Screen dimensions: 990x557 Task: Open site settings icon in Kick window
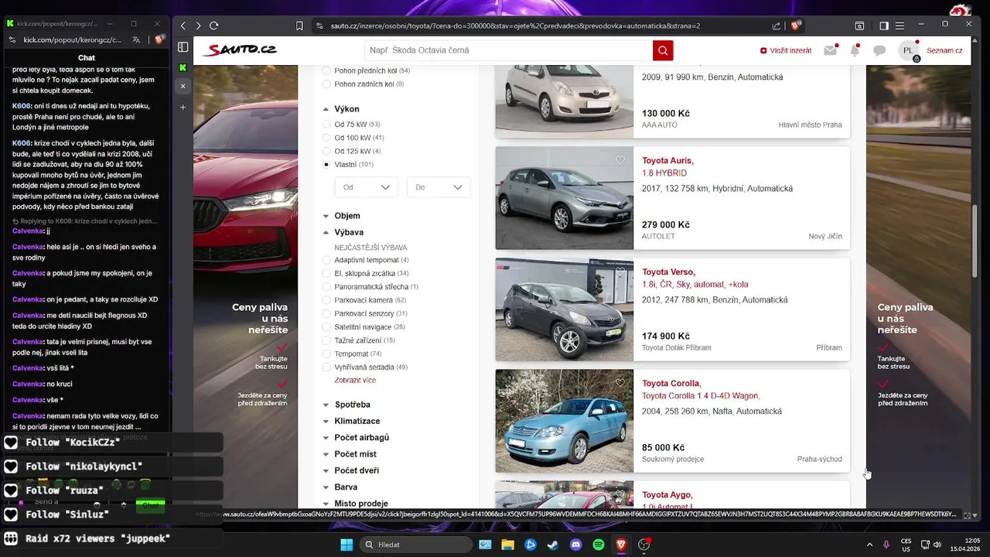[12, 39]
